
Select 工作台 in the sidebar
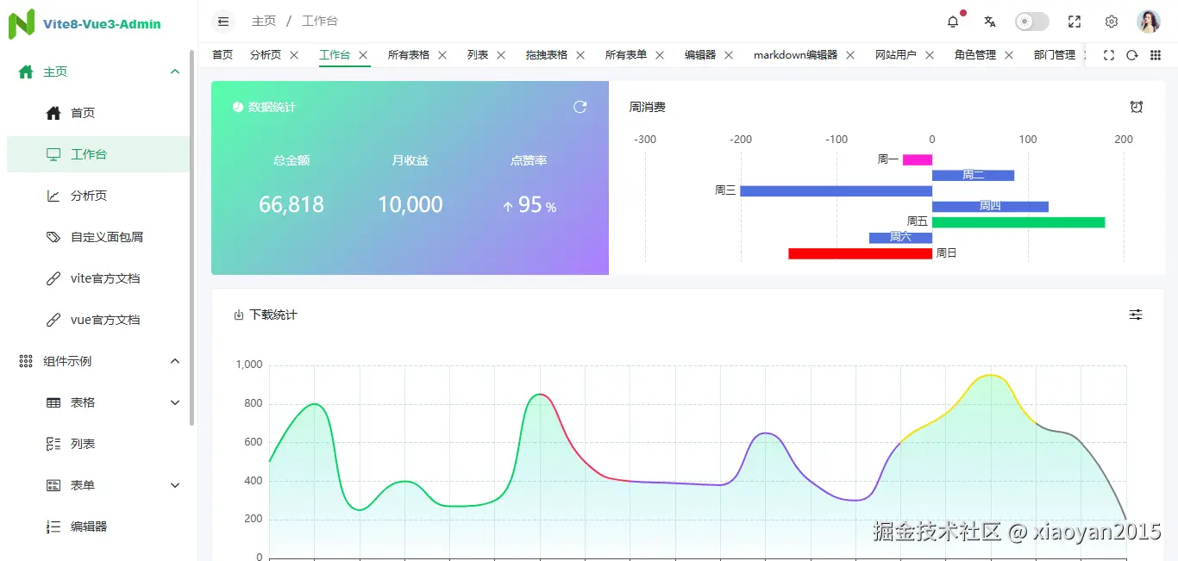[98, 154]
